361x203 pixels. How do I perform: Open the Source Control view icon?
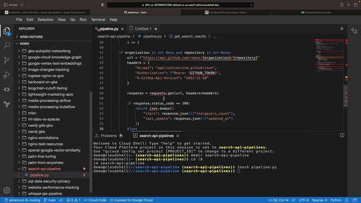coord(7,60)
